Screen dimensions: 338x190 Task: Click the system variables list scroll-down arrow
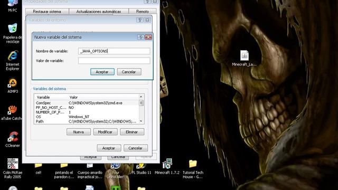click(141, 121)
